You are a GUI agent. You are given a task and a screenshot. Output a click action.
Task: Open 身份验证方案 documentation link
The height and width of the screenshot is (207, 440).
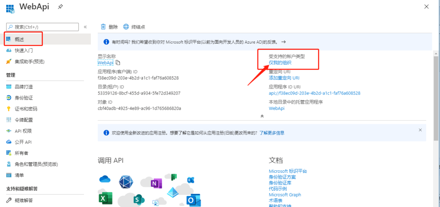click(282, 177)
